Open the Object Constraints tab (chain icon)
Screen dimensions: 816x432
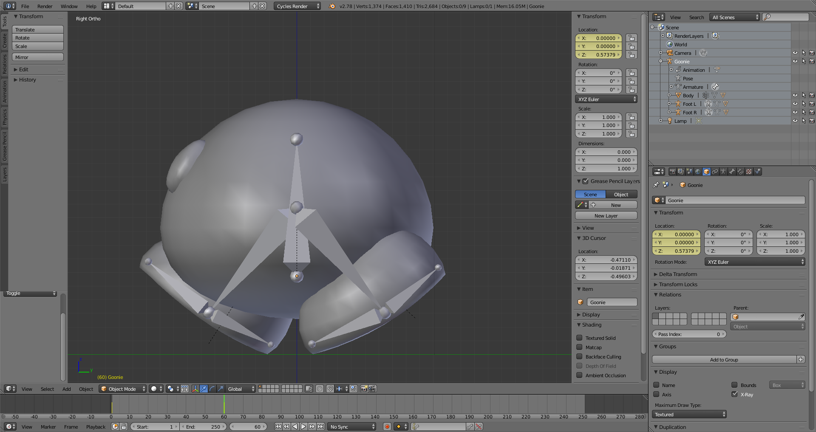point(715,172)
